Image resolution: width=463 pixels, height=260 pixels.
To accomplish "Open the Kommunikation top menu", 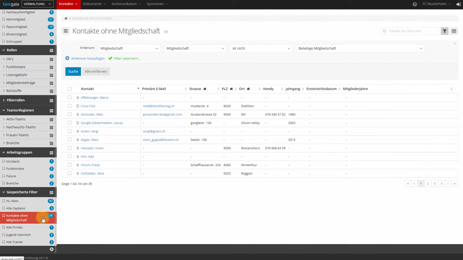I will coord(126,4).
